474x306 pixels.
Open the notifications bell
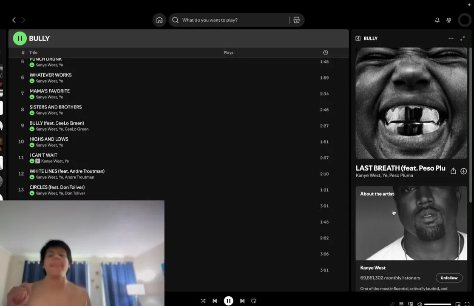(437, 20)
